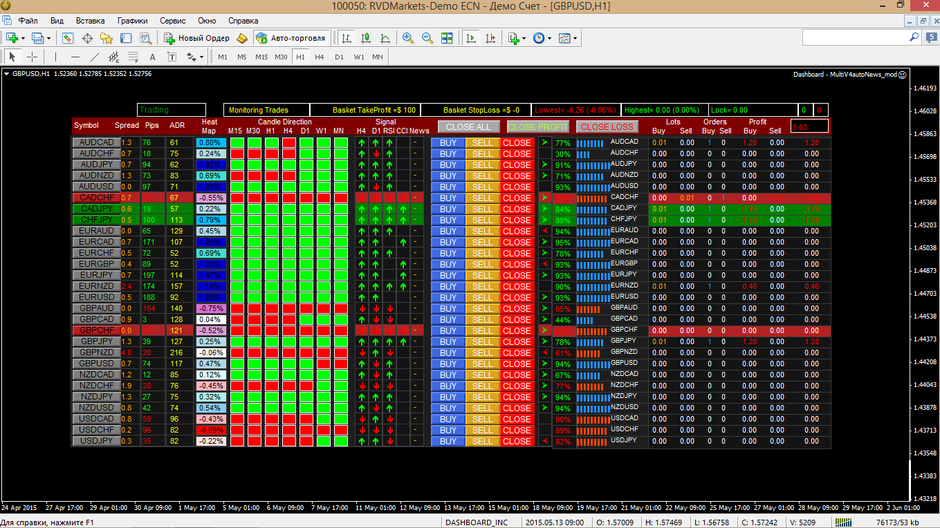Switch timeframe to D1
This screenshot has width=940, height=528.
pyautogui.click(x=339, y=57)
